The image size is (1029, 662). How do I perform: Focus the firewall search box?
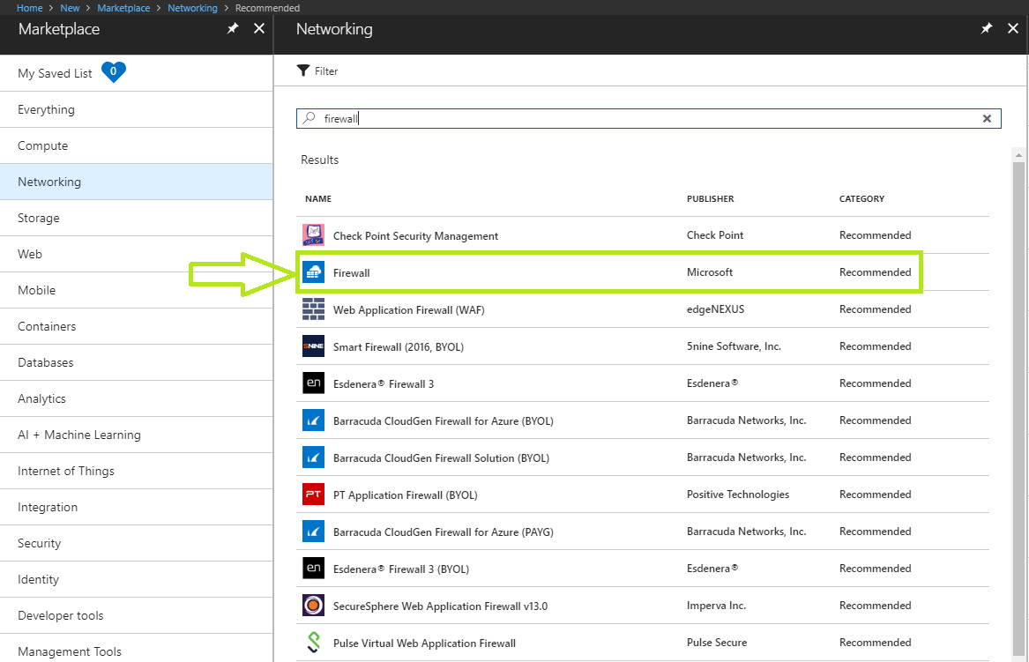coord(648,119)
